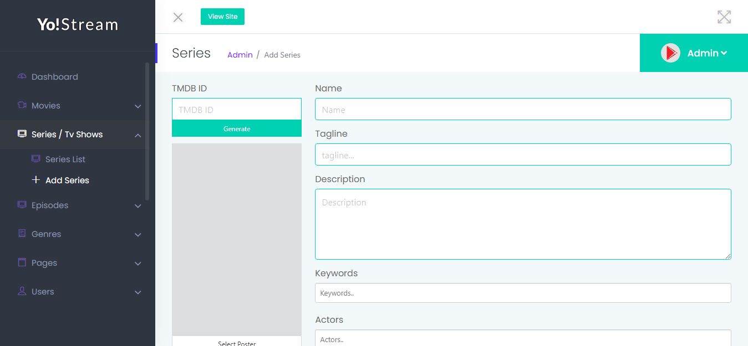Close the sidebar with the X icon
748x346 pixels.
tap(178, 17)
